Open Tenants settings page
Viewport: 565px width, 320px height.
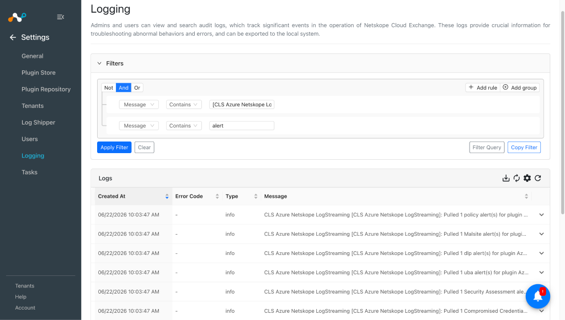33,106
